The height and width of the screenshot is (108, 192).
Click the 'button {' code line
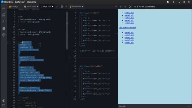(x=22, y=29)
